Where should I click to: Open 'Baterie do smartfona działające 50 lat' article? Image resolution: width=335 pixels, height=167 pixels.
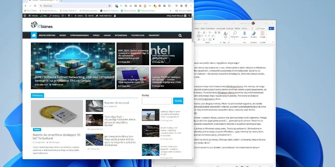click(57, 136)
